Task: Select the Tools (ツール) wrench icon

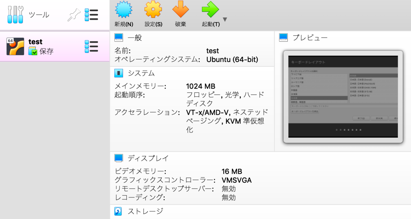Action: (x=15, y=15)
